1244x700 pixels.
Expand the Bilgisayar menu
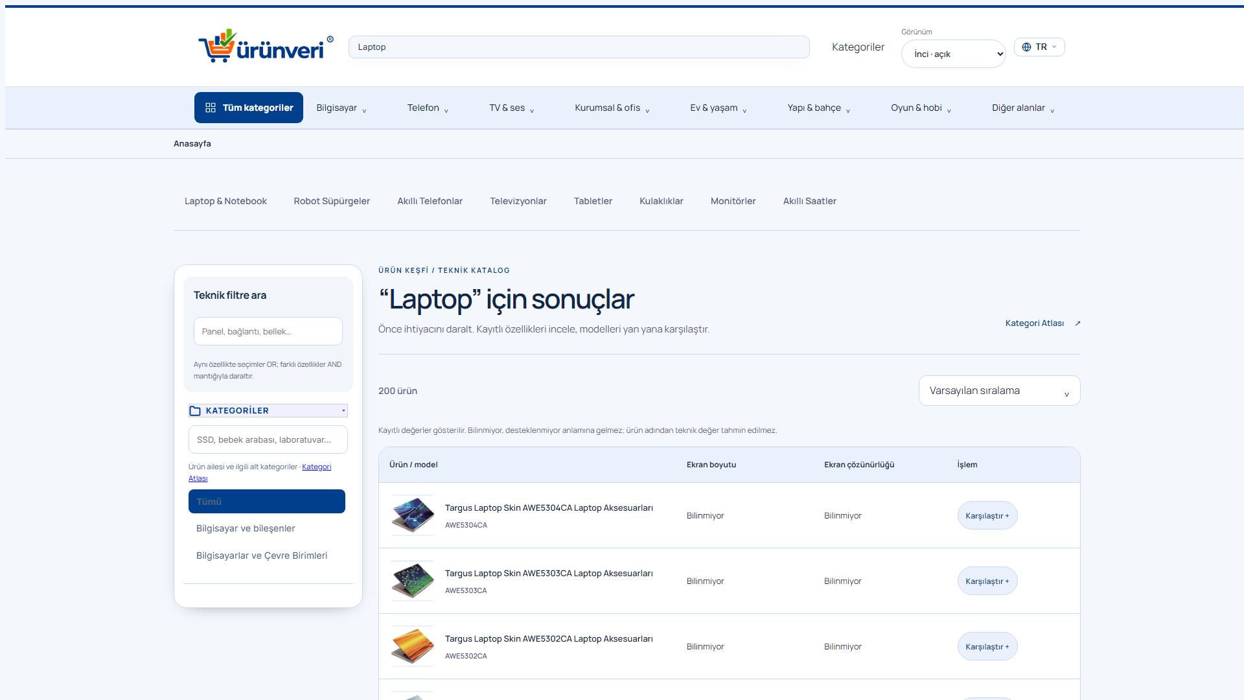341,108
